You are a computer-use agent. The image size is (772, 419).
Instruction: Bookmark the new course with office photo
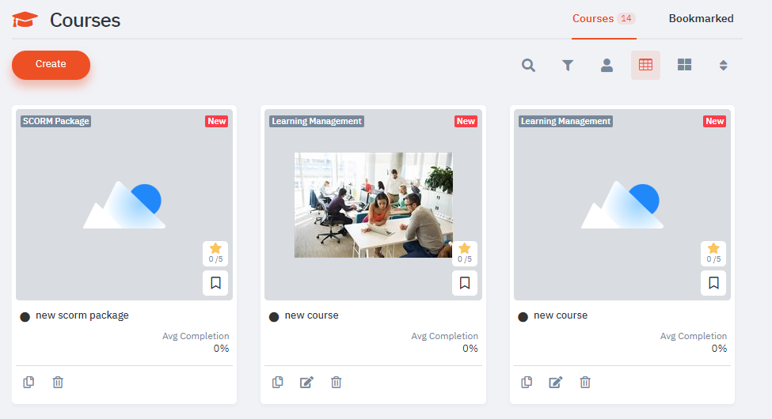coord(465,283)
